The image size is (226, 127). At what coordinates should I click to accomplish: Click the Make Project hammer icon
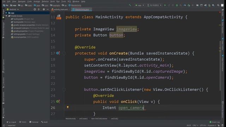click(130, 5)
